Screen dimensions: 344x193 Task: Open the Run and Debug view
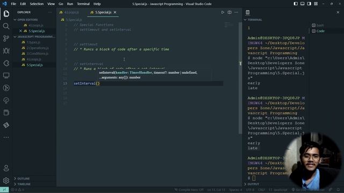(6, 51)
